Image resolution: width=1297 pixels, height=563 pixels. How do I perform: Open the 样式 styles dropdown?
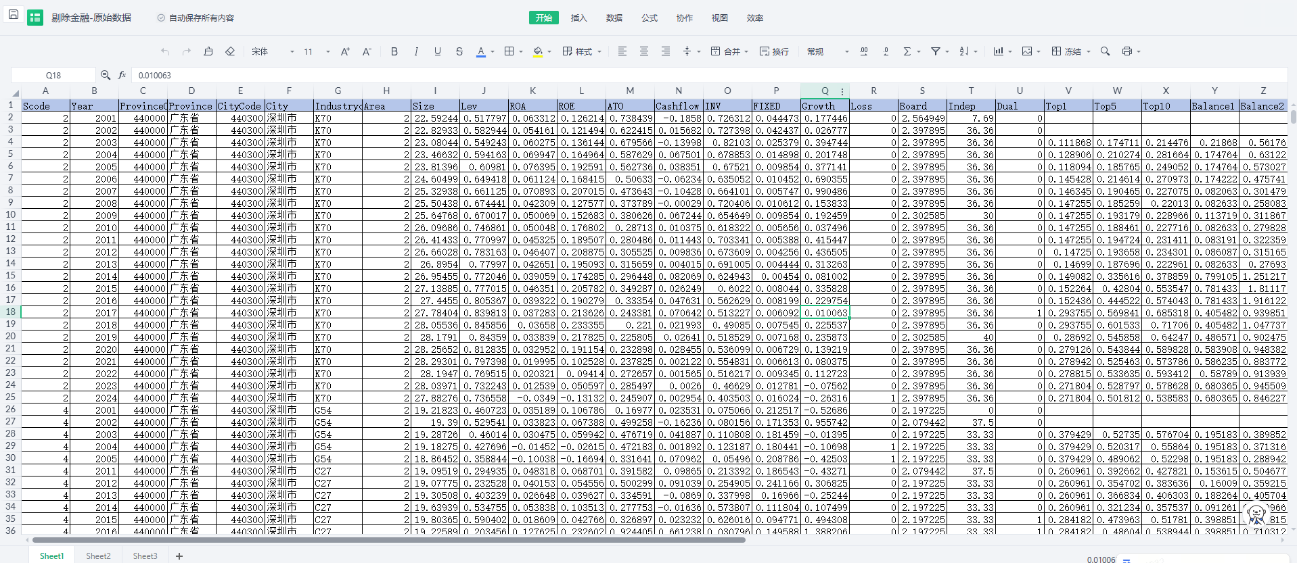click(582, 51)
